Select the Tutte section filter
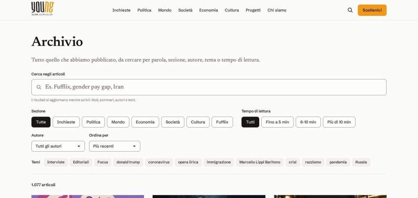Viewport: 418px width, 198px height. click(41, 122)
